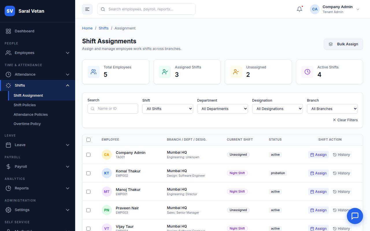Expand the Attendance sidebar chevron
Viewport: 370px width, 231px height.
(x=68, y=74)
